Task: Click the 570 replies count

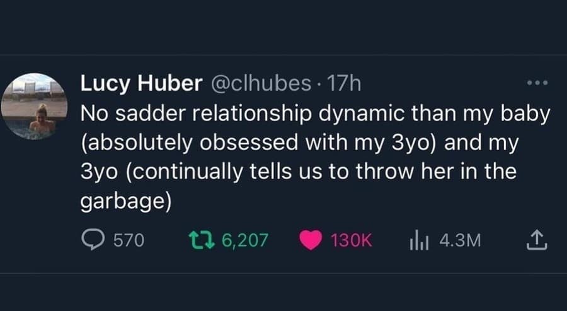Action: coord(129,240)
